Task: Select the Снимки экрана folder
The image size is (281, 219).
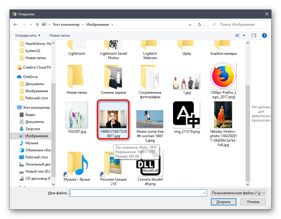Action: (x=114, y=79)
